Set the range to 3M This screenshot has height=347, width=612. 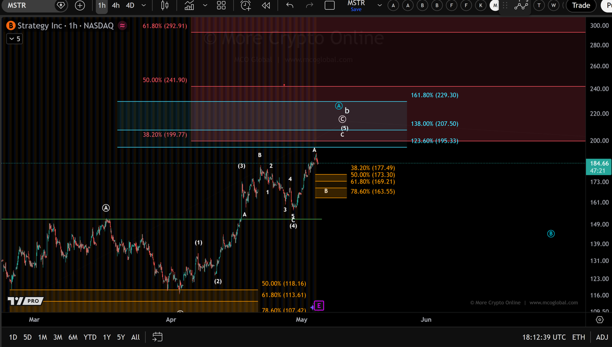[58, 337]
